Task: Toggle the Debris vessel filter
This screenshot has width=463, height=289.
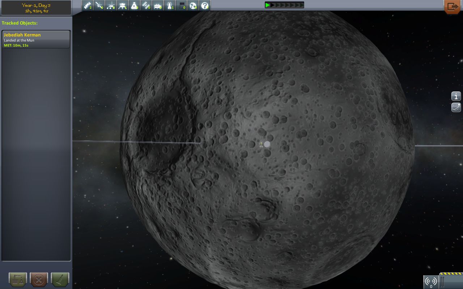Action: [88, 5]
